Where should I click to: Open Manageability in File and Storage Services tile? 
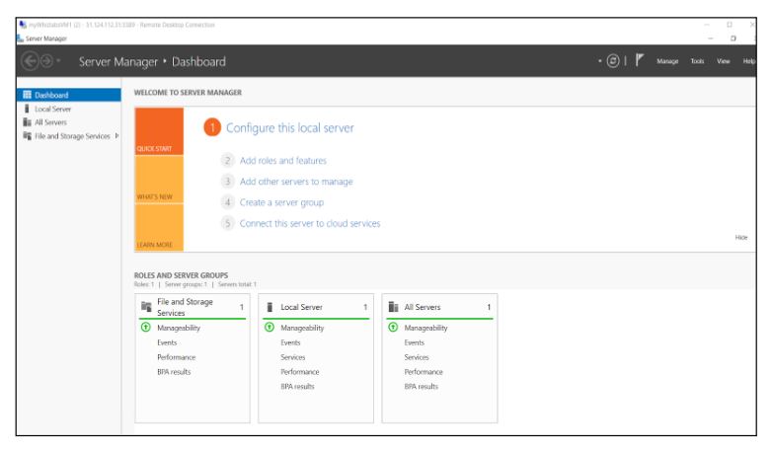tap(179, 328)
